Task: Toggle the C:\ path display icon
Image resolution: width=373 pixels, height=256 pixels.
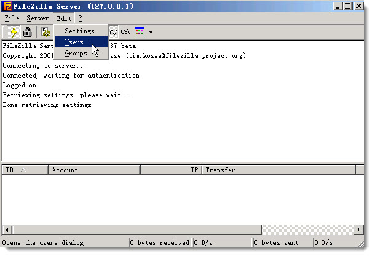Action: tap(125, 32)
